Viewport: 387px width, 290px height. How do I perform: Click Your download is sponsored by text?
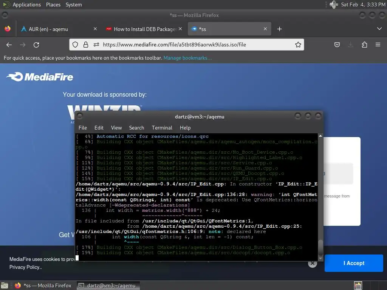tap(105, 95)
